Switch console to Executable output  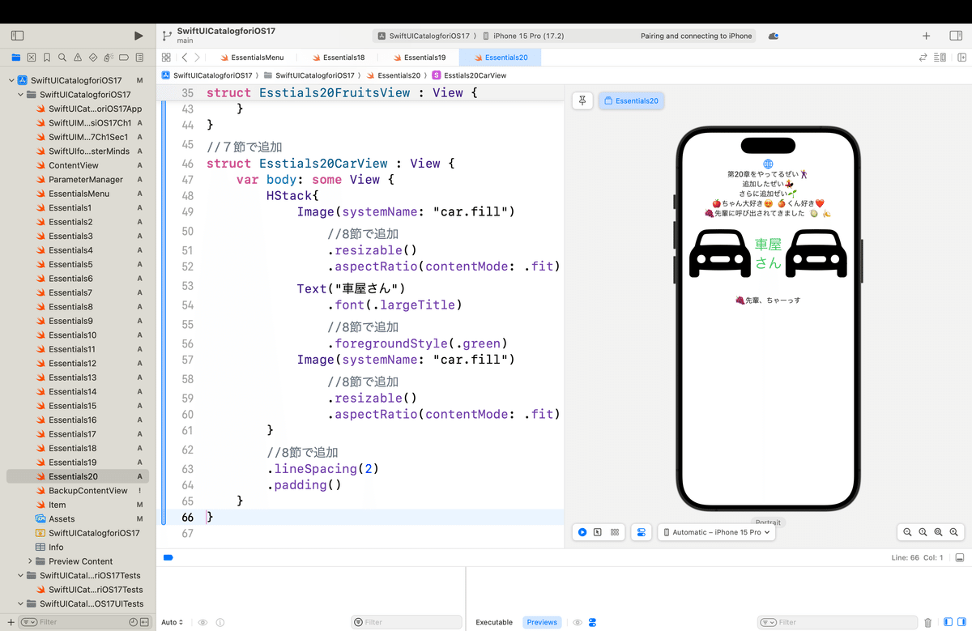(x=494, y=622)
